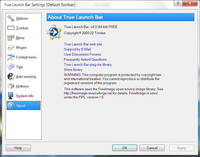
Task: Click Support by E-Mail link
Action: pyautogui.click(x=77, y=49)
